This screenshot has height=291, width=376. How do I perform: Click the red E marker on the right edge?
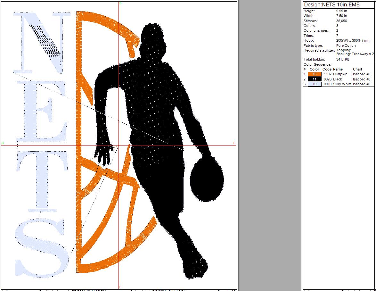click(234, 143)
